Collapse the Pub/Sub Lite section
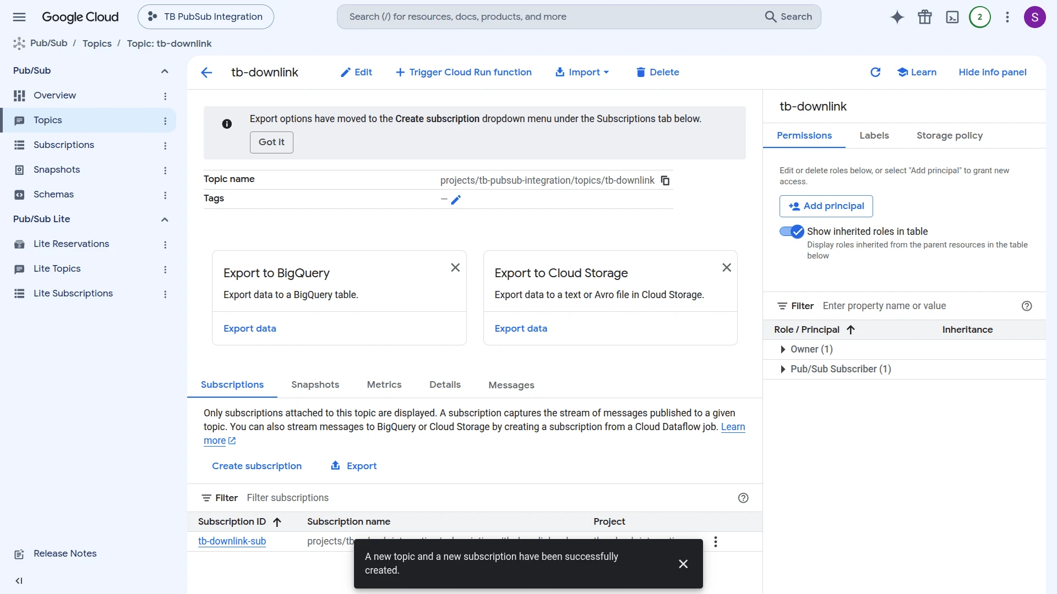Screen dimensions: 1057x594 coord(165,219)
